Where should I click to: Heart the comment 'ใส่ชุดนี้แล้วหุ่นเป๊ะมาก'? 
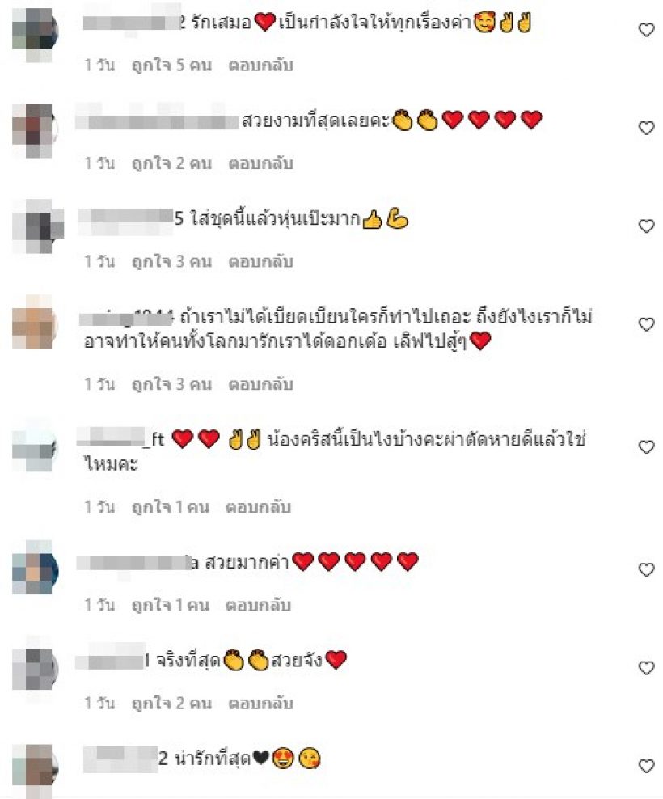(x=646, y=226)
